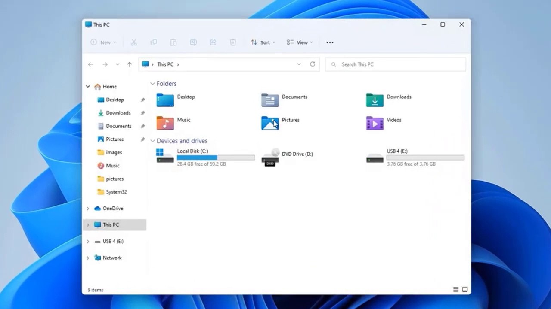Image resolution: width=551 pixels, height=309 pixels.
Task: Unpin Documents using its pin icon
Action: point(142,127)
